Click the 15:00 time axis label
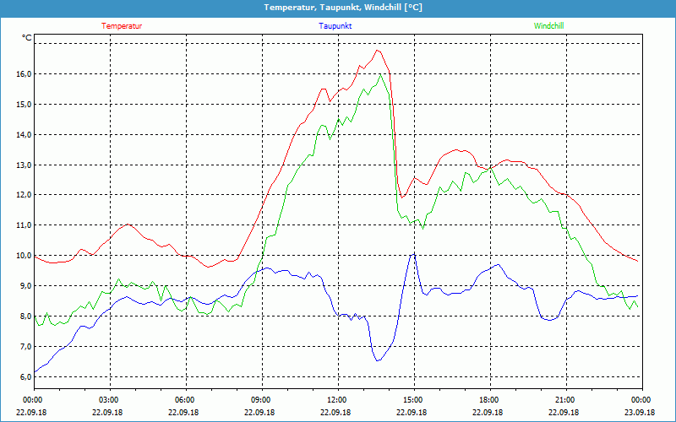Image resolution: width=676 pixels, height=422 pixels. point(414,400)
